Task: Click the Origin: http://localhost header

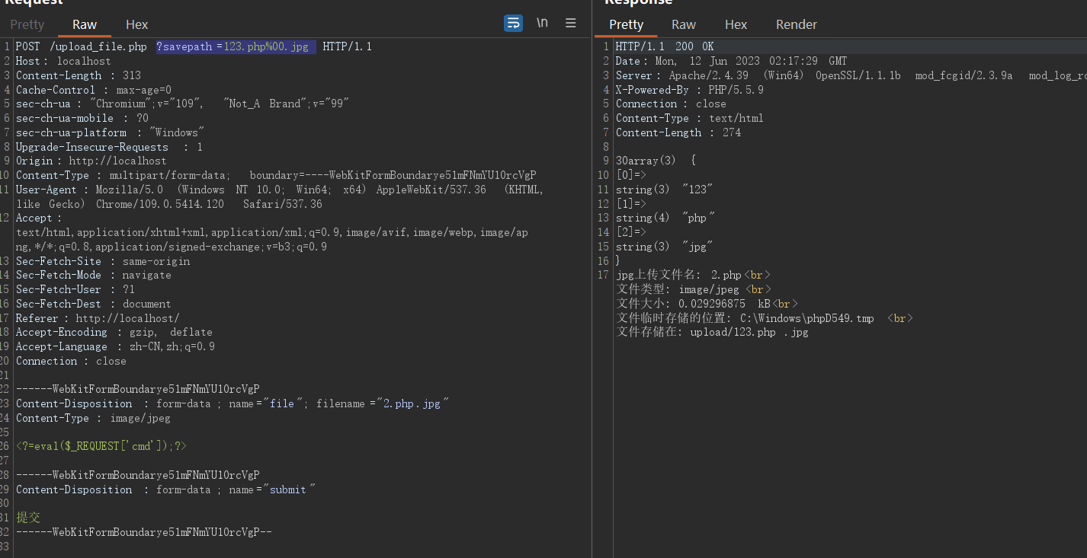Action: click(91, 161)
